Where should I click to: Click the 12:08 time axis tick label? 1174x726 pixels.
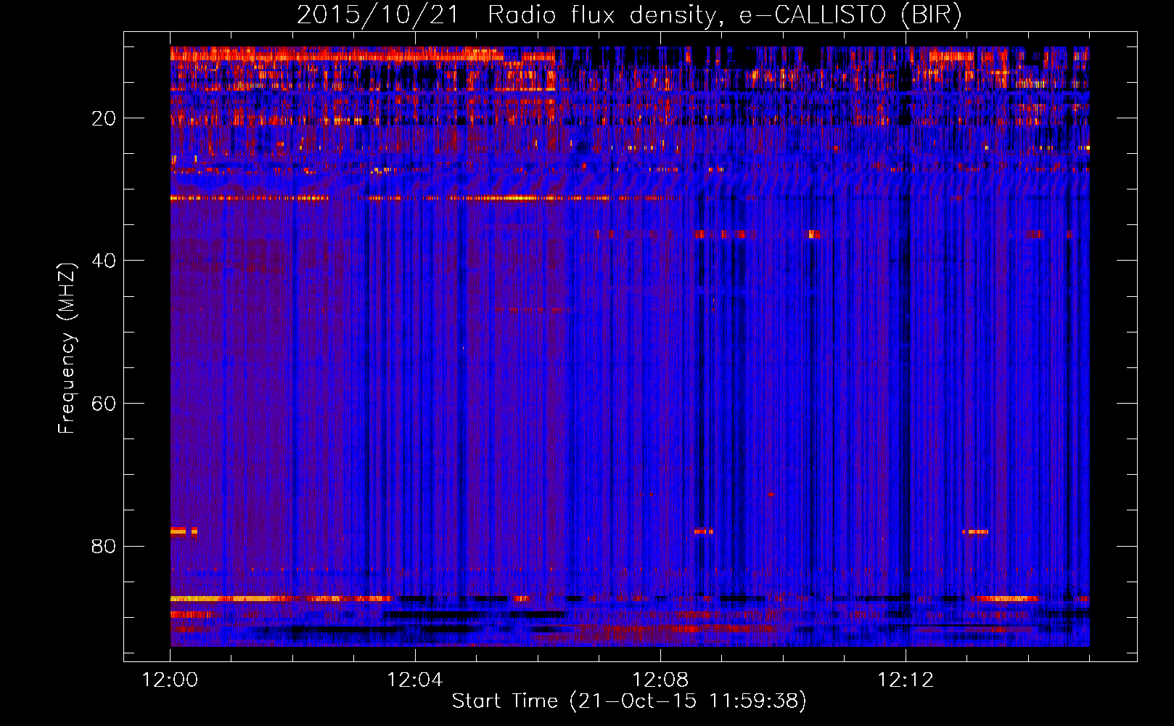point(660,680)
